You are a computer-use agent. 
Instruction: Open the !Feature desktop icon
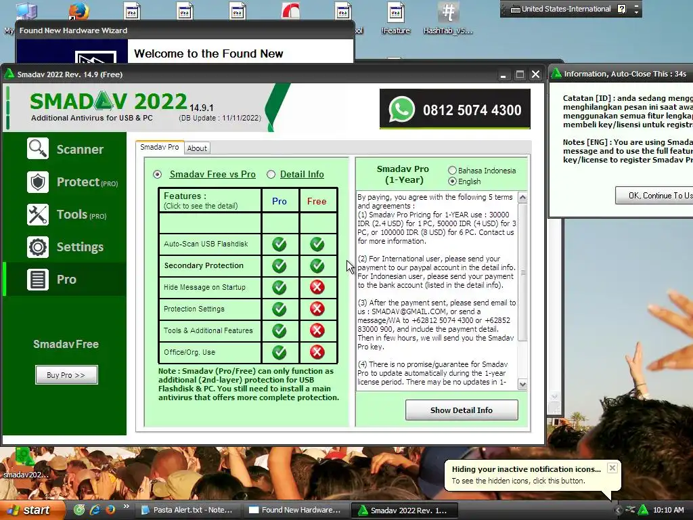pyautogui.click(x=395, y=18)
